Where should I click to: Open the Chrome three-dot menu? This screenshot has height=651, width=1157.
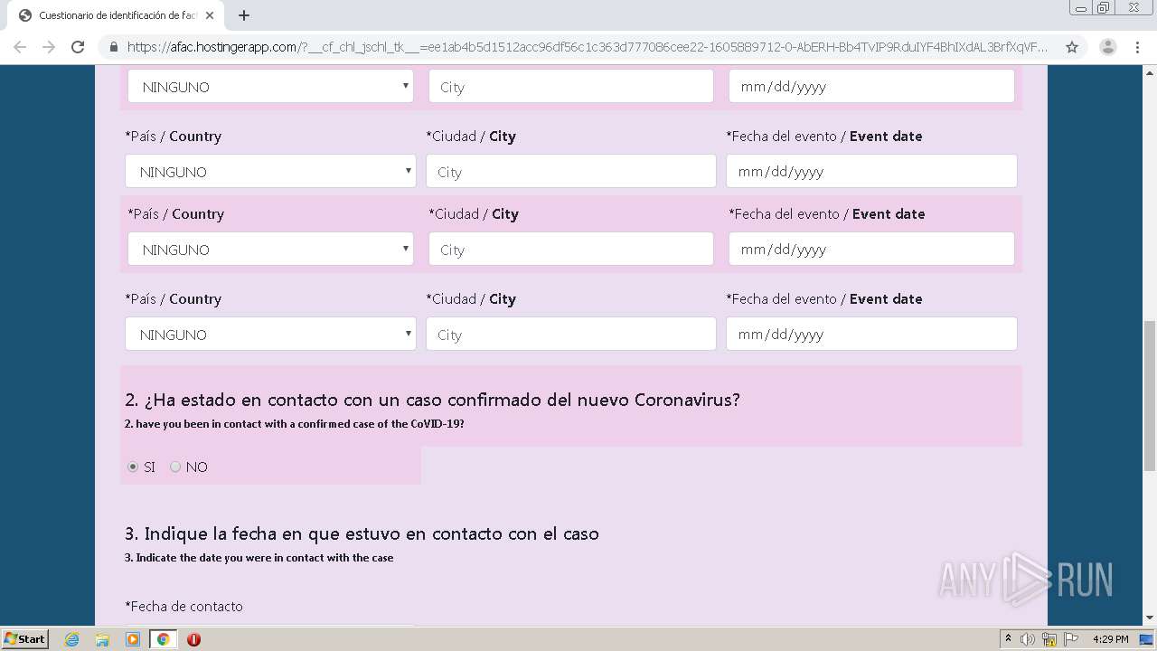pyautogui.click(x=1137, y=47)
